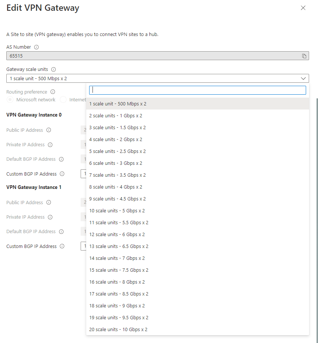
Task: Pick 10 scale units - 5 Gbps option
Action: tap(198, 211)
